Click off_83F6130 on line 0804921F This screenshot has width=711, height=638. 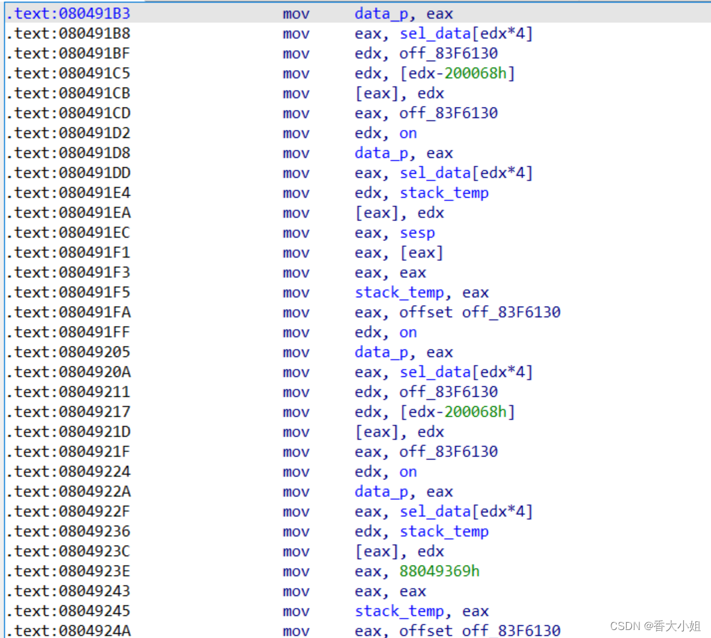pyautogui.click(x=449, y=452)
